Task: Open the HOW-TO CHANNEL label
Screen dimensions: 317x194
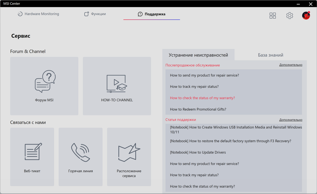Action: coord(117,100)
